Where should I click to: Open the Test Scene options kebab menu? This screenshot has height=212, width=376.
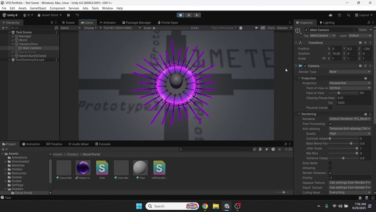(x=56, y=32)
